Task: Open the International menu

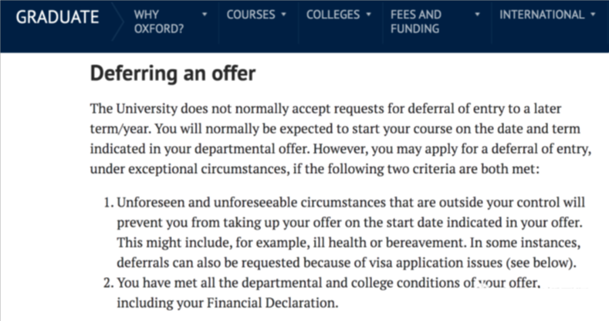Action: [542, 15]
